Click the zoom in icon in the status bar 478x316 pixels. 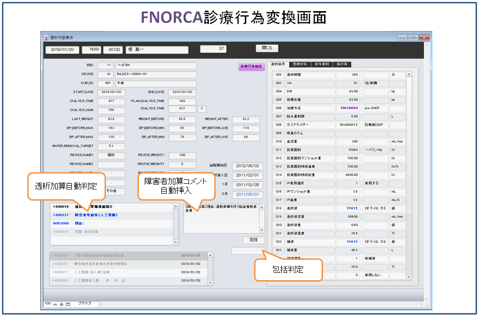click(62, 304)
